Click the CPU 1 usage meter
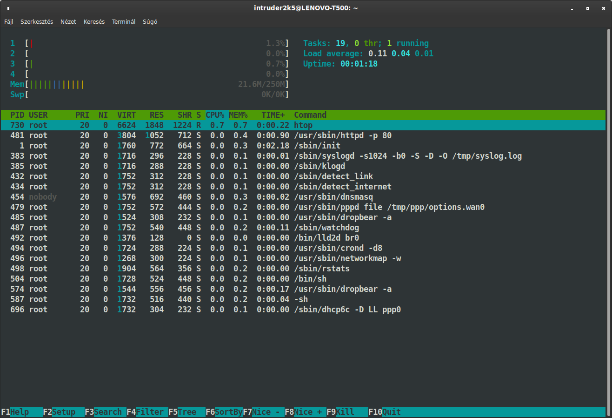 click(150, 43)
